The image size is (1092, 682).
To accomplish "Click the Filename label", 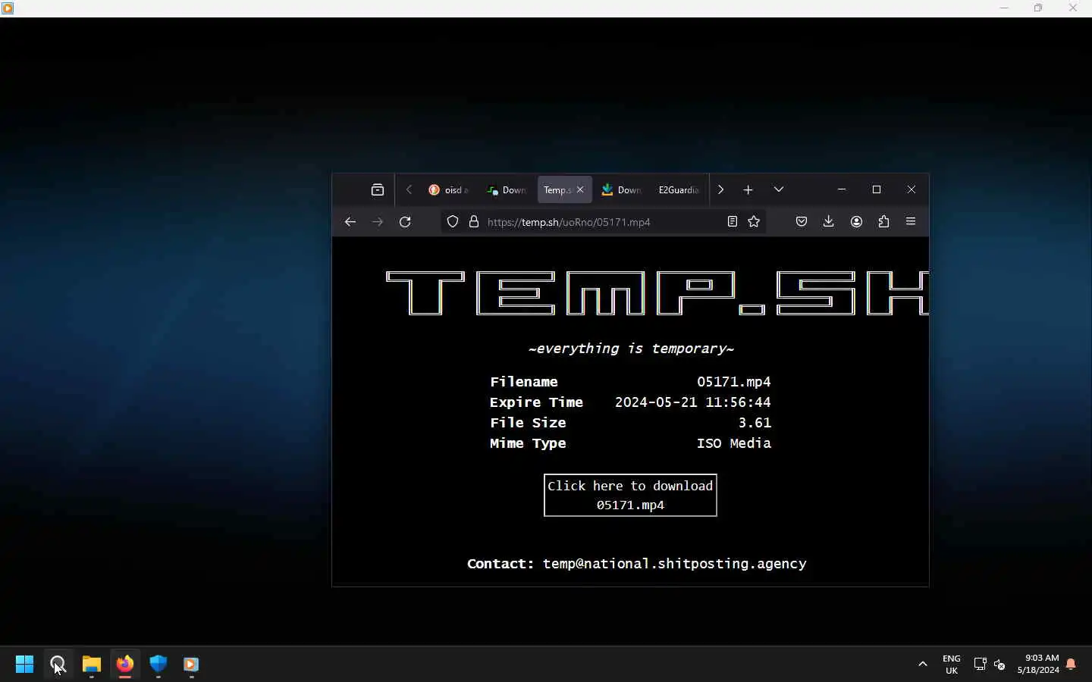I will click(x=524, y=382).
